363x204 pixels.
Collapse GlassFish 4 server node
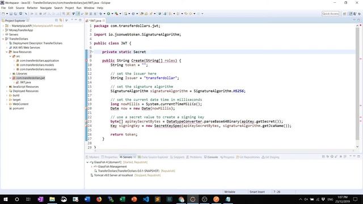tap(87, 163)
